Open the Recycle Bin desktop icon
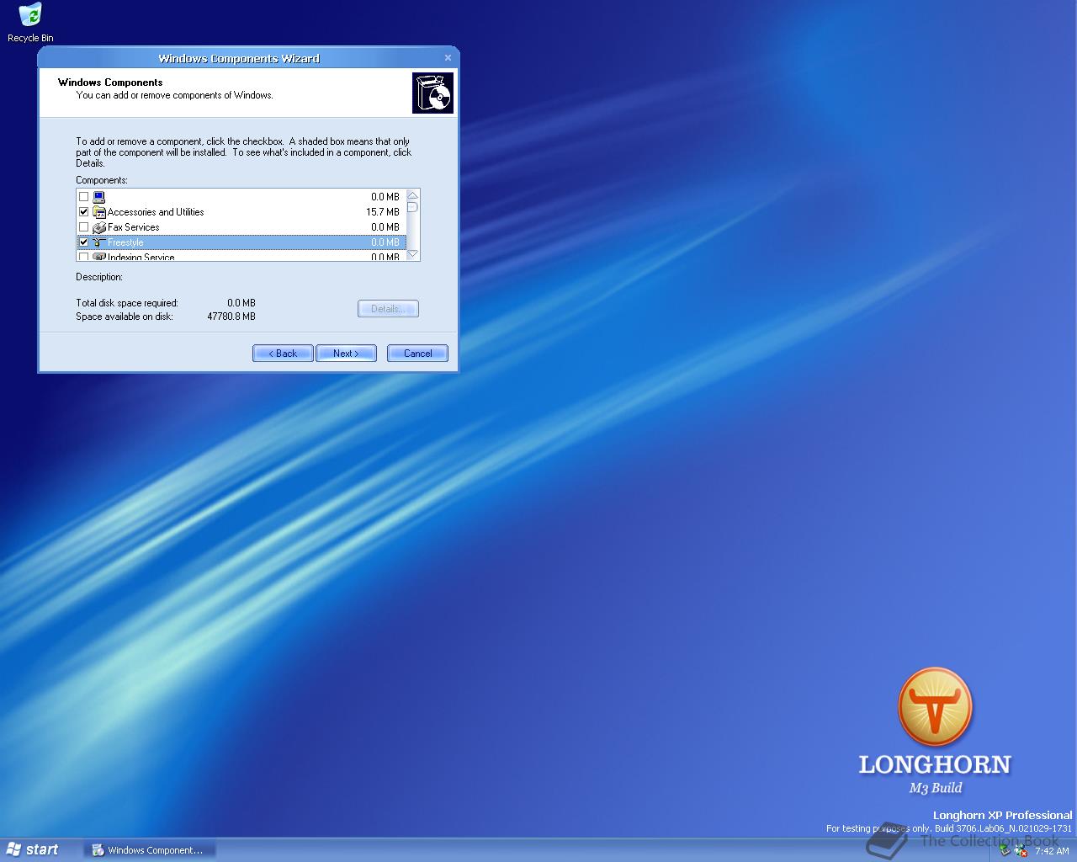Image resolution: width=1077 pixels, height=862 pixels. 30,23
